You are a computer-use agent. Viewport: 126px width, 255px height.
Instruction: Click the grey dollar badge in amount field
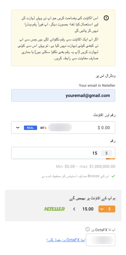pos(106,153)
